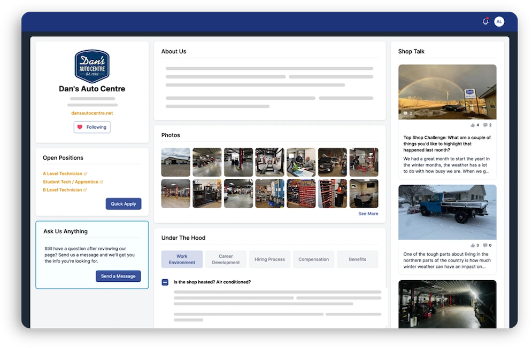Viewport: 532px width, 348px height.
Task: Open the shop exterior building photo
Action: 176,162
